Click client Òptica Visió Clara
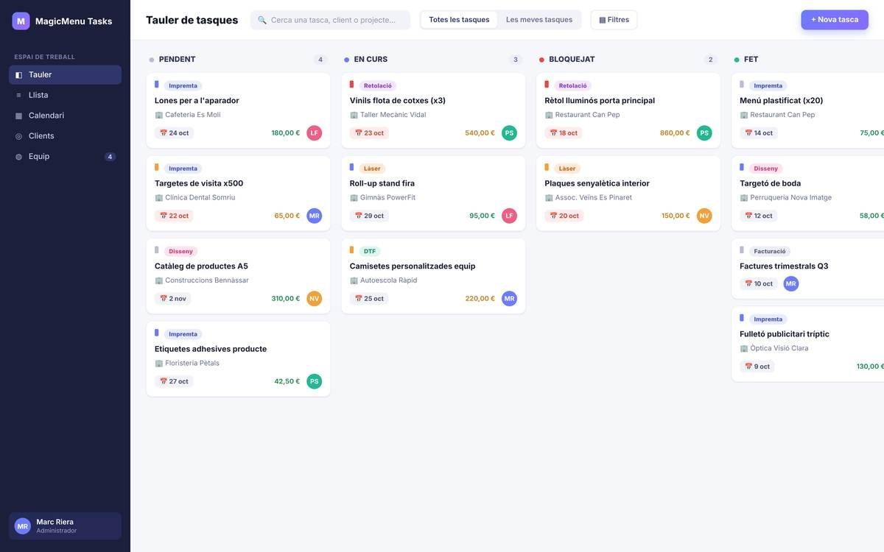 tap(779, 349)
